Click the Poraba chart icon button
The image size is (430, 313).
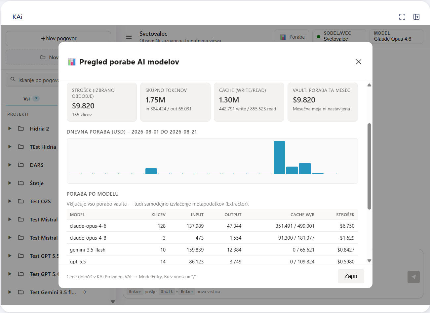pyautogui.click(x=292, y=37)
